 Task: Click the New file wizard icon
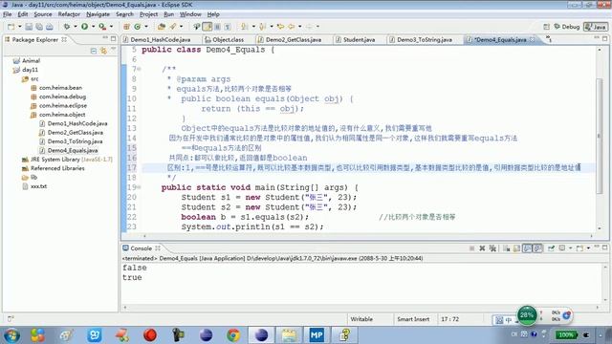point(11,27)
